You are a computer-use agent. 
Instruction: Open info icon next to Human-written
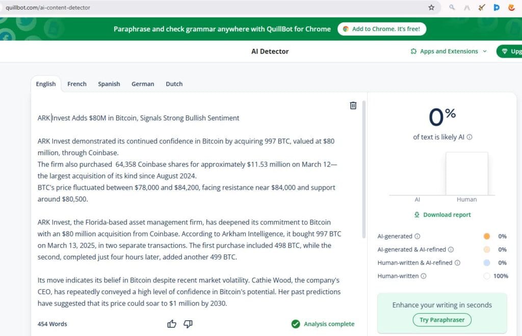[x=424, y=276]
